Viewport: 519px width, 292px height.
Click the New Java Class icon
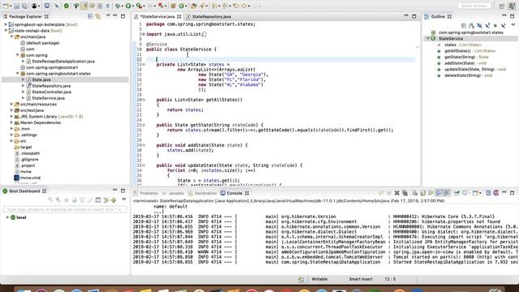pyautogui.click(x=182, y=6)
